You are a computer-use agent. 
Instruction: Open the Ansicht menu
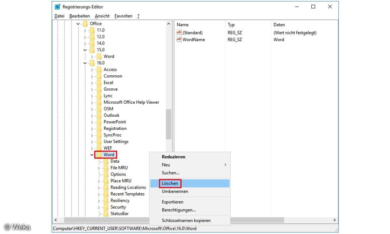tap(102, 16)
